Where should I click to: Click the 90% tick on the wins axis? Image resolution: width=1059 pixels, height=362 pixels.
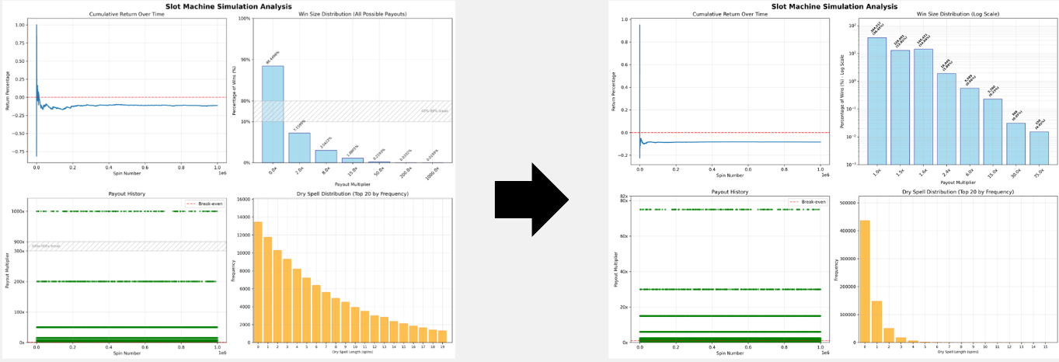247,60
